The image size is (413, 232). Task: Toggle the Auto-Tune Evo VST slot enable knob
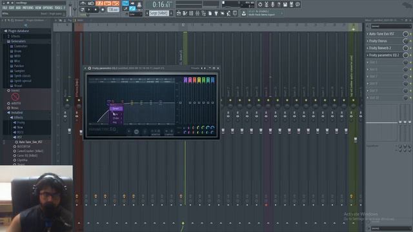coord(405,34)
